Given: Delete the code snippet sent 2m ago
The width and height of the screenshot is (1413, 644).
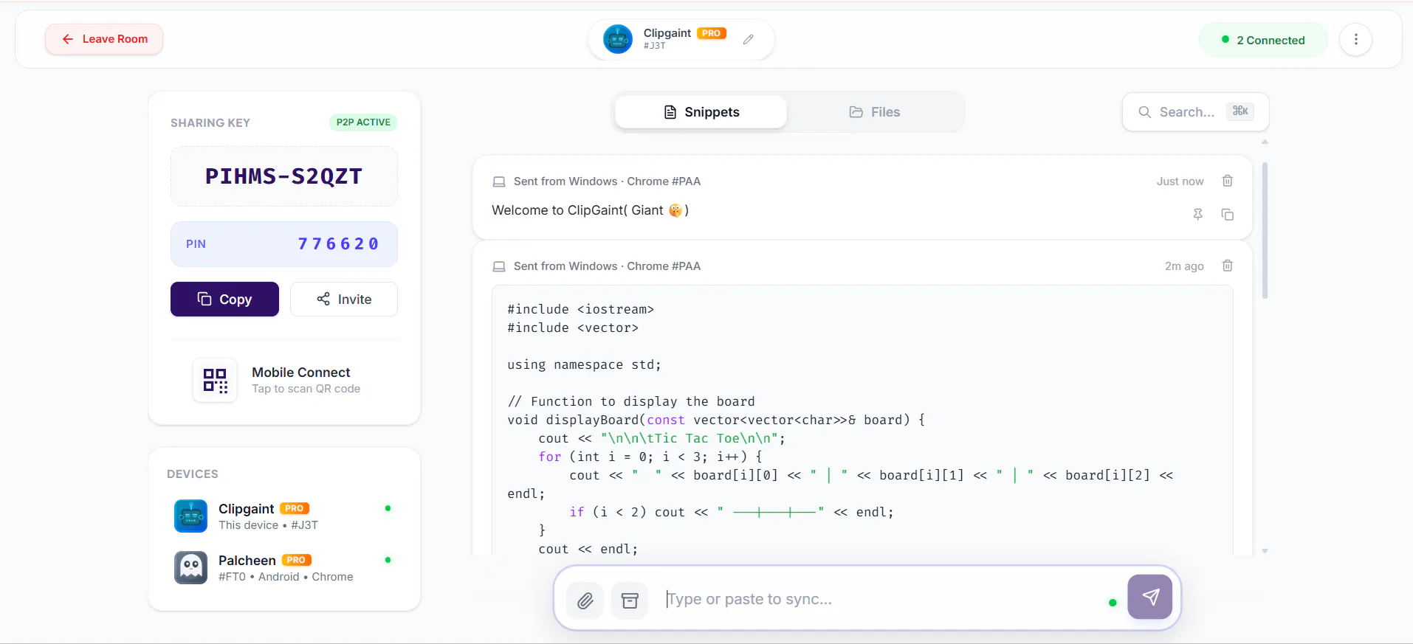Looking at the screenshot, I should coord(1228,266).
